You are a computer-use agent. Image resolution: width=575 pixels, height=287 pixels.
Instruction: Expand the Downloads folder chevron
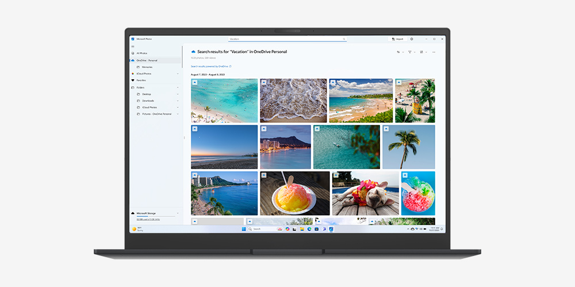178,100
